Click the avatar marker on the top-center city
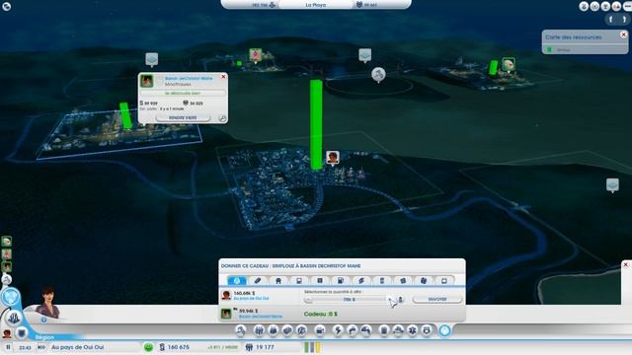The image size is (632, 355). pyautogui.click(x=256, y=55)
